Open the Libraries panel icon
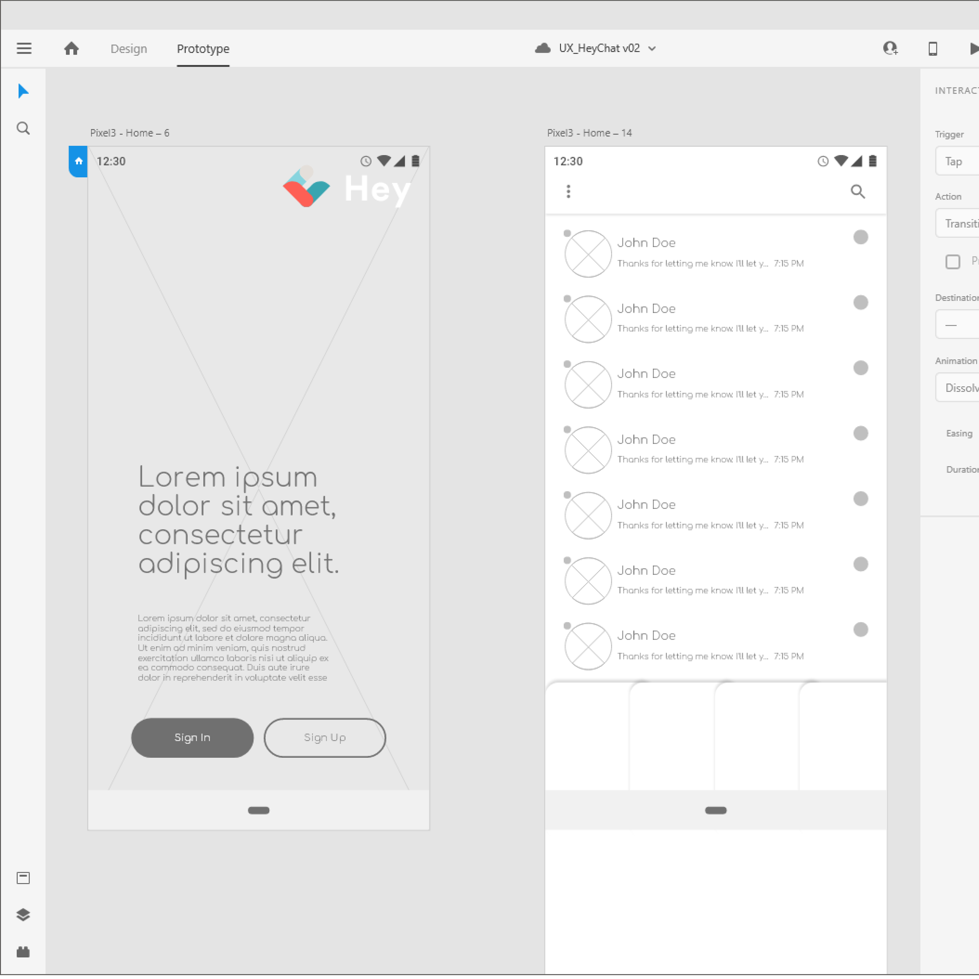979x979 pixels. pyautogui.click(x=23, y=878)
